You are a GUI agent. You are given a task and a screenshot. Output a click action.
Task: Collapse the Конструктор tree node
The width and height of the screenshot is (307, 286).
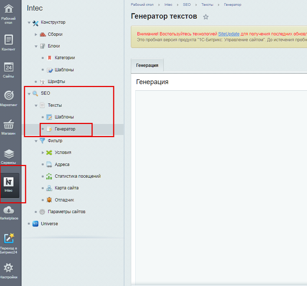(x=29, y=23)
